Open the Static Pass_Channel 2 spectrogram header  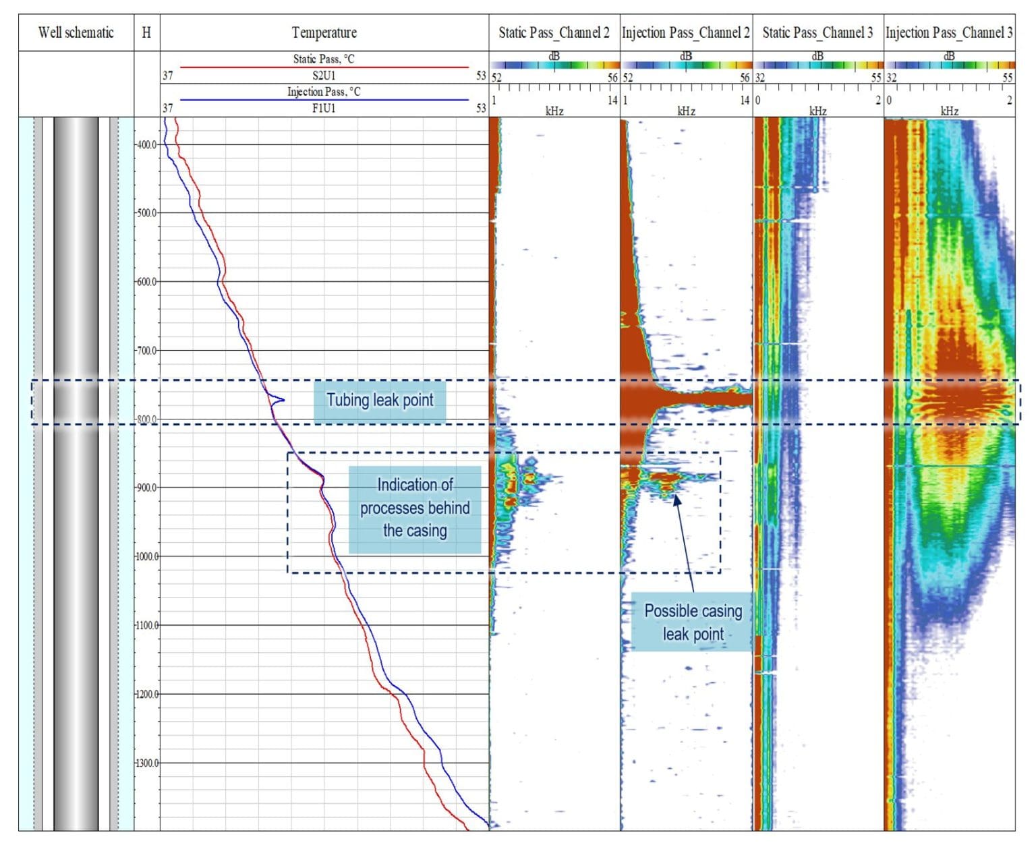pyautogui.click(x=554, y=30)
